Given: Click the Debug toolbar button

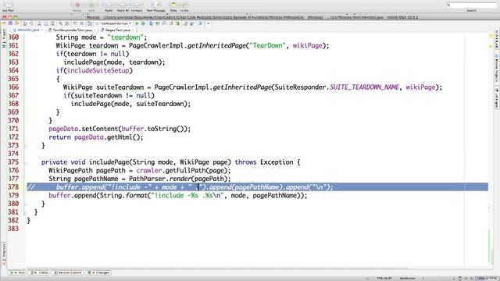Looking at the screenshot, I should 143,23.
